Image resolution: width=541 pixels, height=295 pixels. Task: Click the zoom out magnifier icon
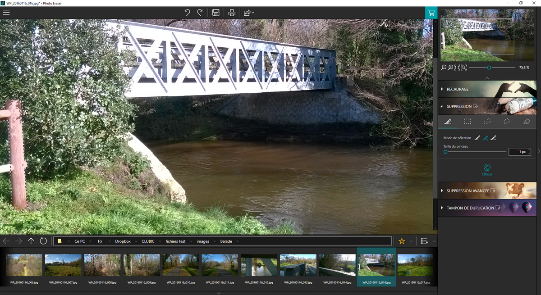click(x=444, y=68)
